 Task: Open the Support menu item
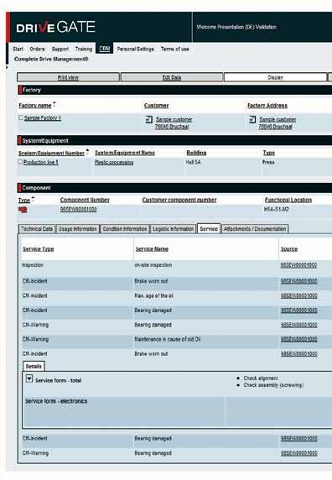pyautogui.click(x=60, y=49)
